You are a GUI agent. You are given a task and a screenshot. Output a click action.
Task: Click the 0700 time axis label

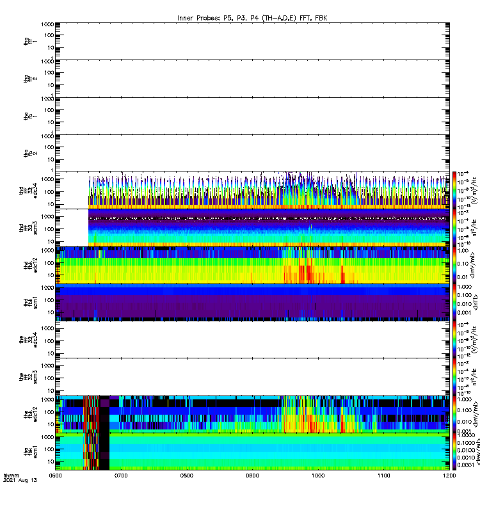pos(121,476)
